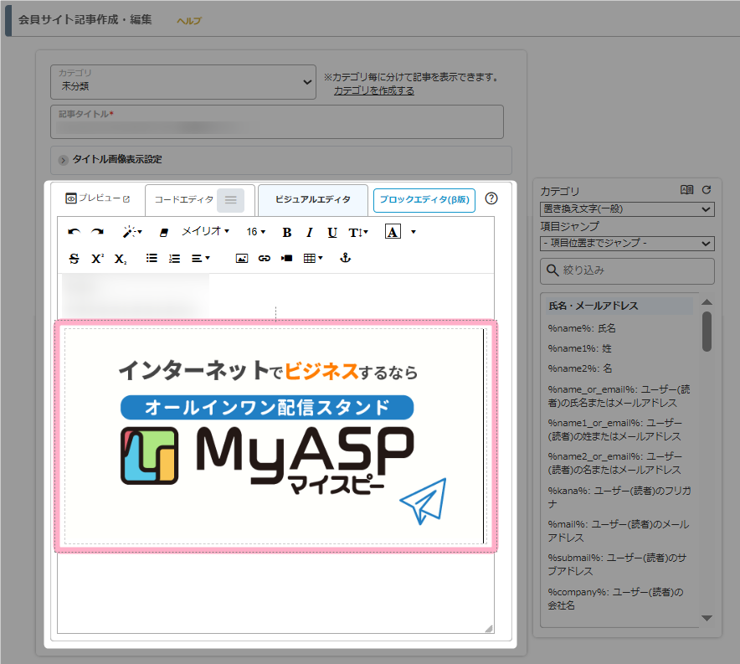
Task: Toggle bold formatting
Action: click(287, 232)
